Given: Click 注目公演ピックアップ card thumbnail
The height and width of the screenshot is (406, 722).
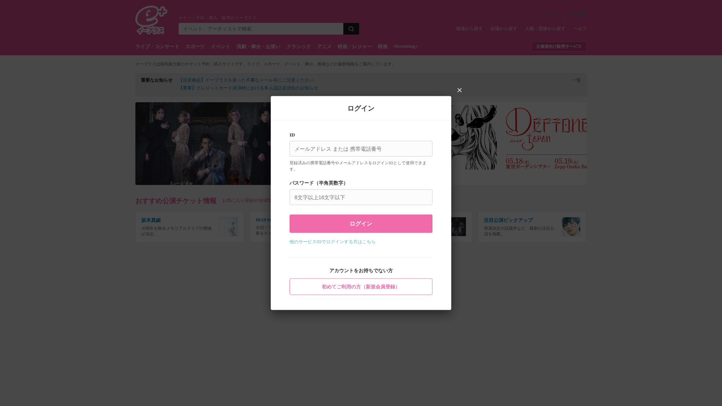Looking at the screenshot, I should pyautogui.click(x=570, y=227).
